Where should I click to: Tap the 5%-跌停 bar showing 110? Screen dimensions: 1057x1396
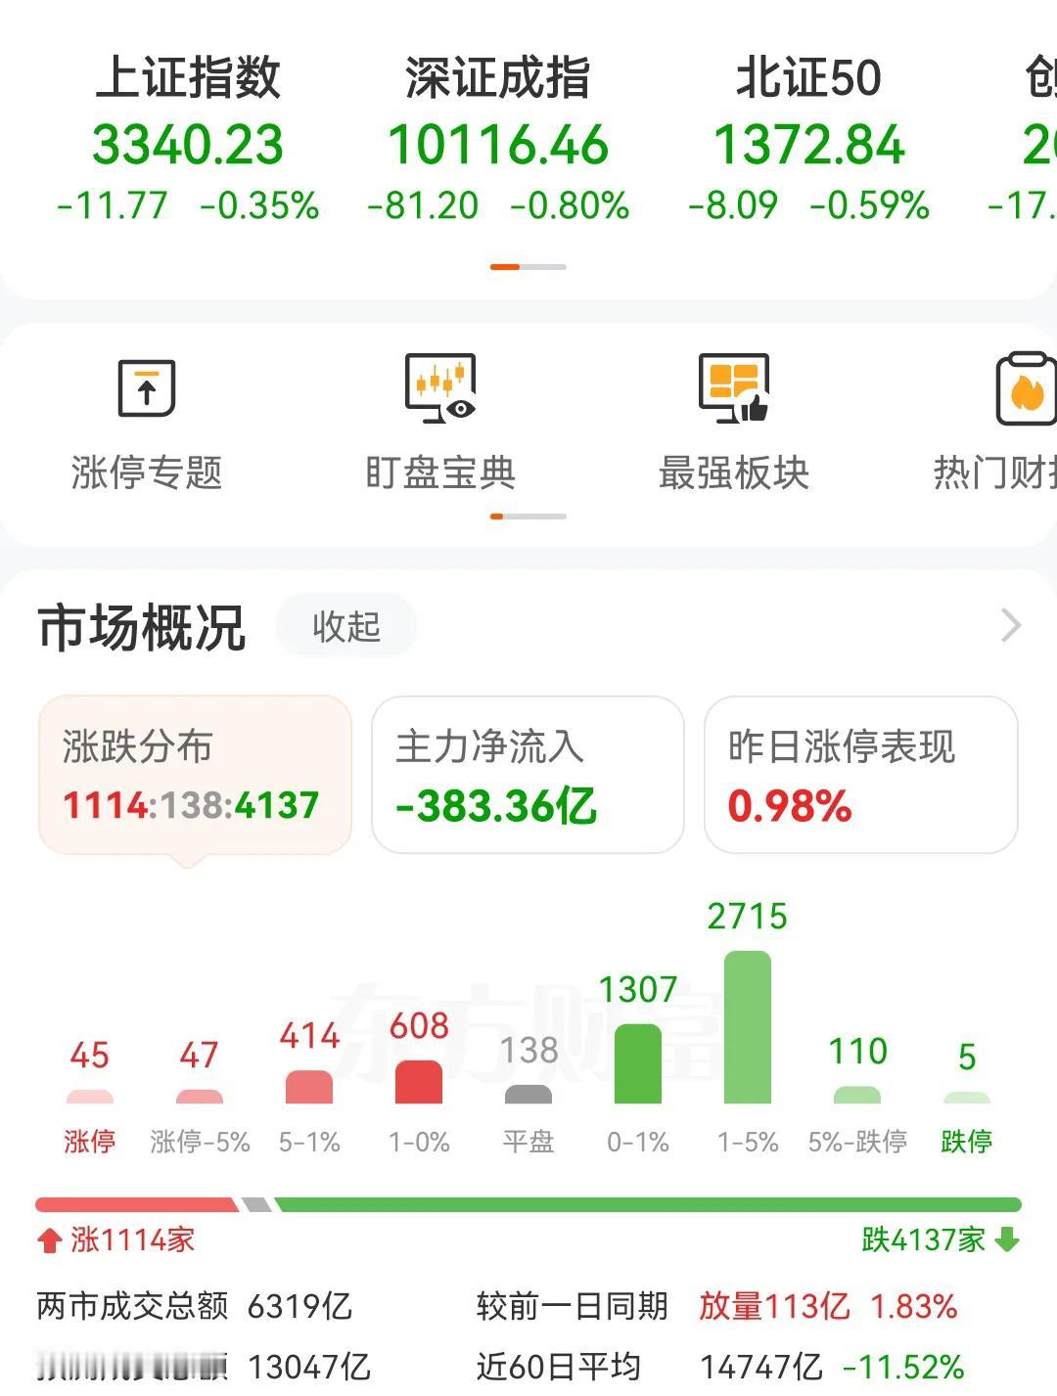click(857, 1095)
